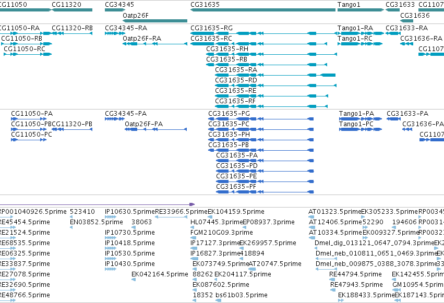The width and height of the screenshot is (444, 303).
Task: Click transcript label Tango1-RA
Action: point(355,28)
